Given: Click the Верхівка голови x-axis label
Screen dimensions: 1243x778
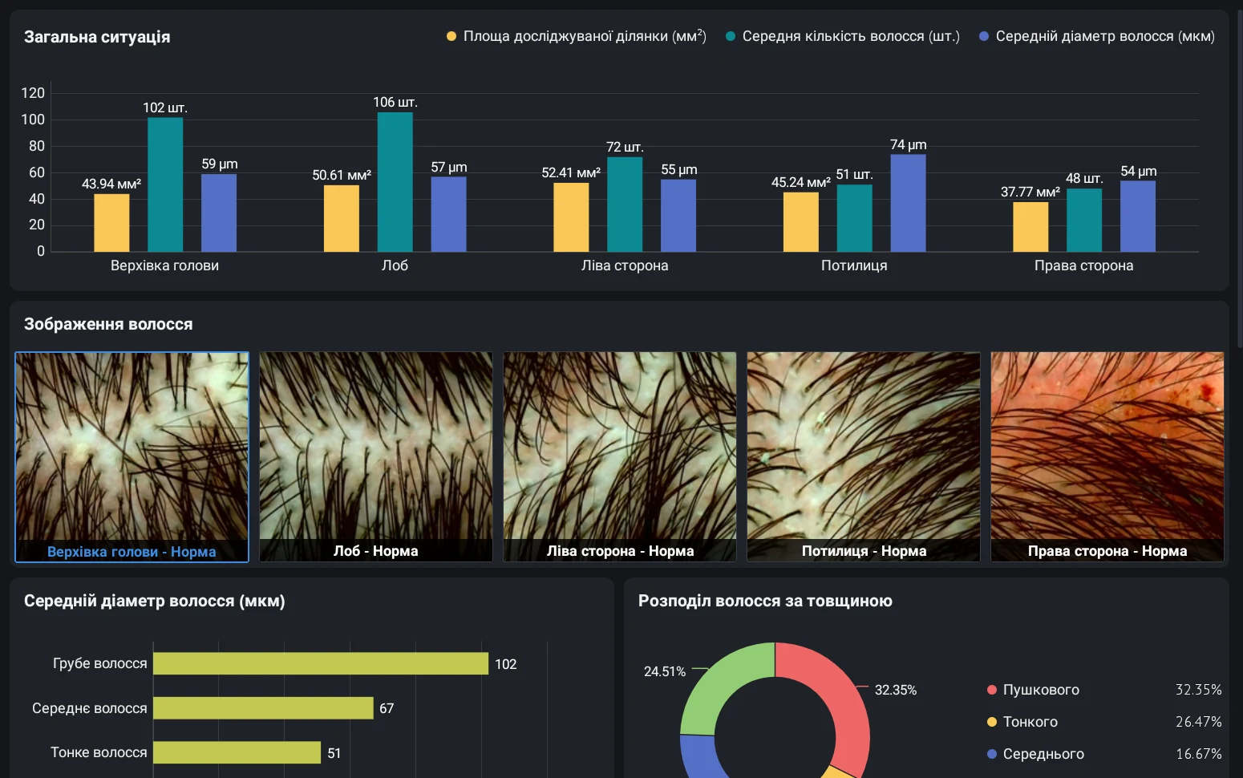Looking at the screenshot, I should point(164,265).
